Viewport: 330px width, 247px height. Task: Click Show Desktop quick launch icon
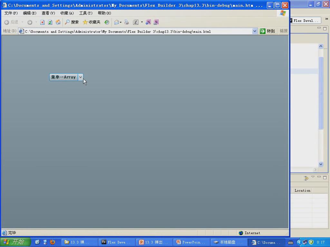pos(45,242)
